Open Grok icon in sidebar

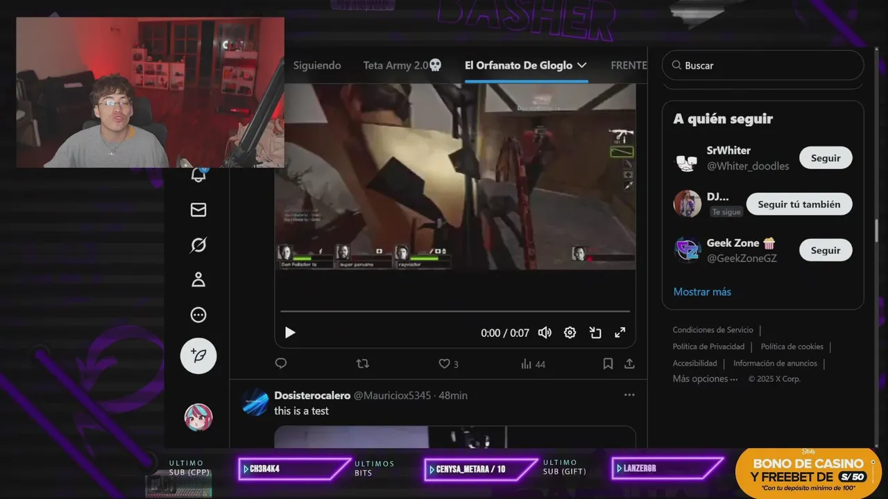coord(198,245)
